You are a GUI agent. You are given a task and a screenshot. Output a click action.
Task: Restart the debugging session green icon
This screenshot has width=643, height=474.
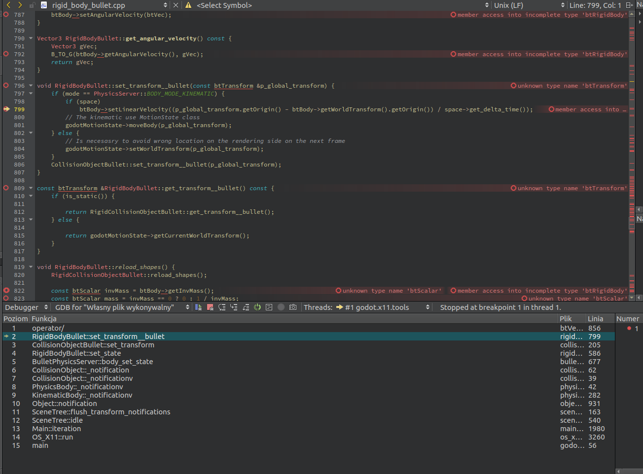257,307
